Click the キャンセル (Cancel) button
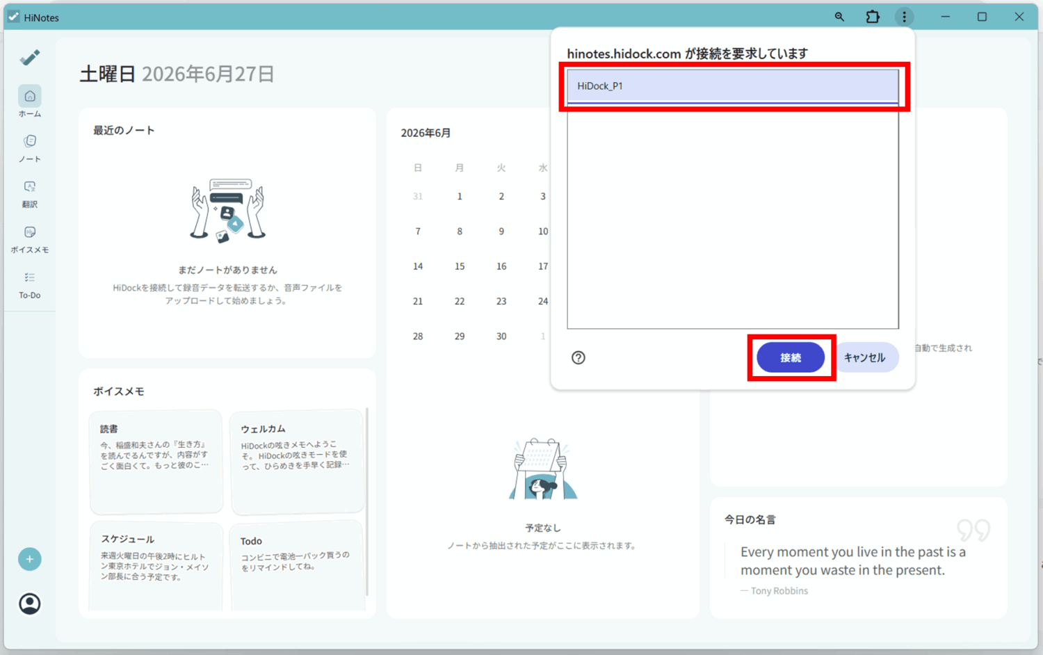 point(865,357)
